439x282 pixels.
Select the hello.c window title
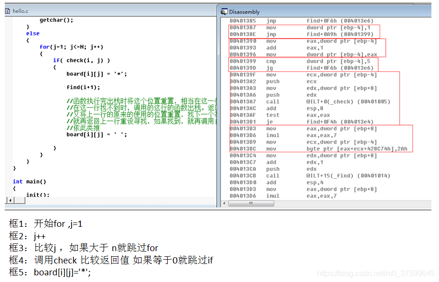[x=20, y=11]
